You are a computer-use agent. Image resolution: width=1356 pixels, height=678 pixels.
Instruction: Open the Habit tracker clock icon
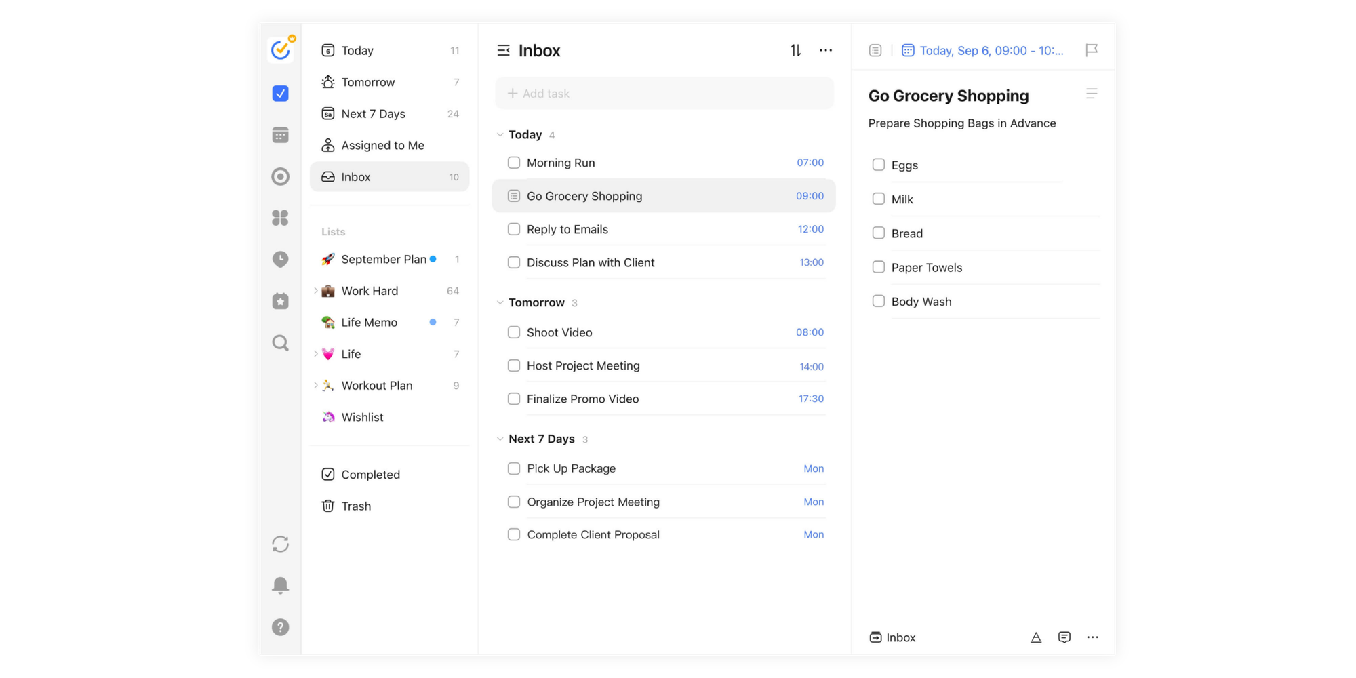(281, 260)
